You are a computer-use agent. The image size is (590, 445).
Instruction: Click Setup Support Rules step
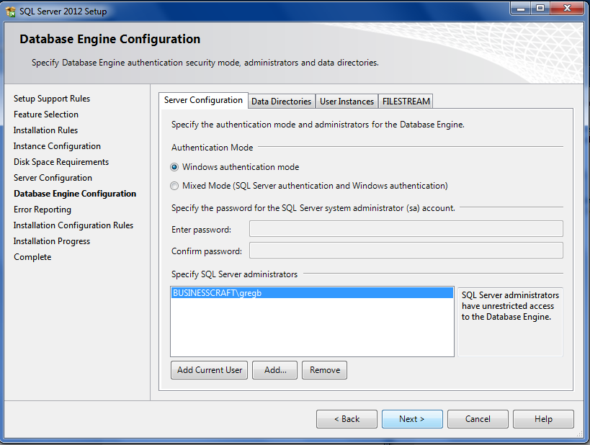point(52,99)
